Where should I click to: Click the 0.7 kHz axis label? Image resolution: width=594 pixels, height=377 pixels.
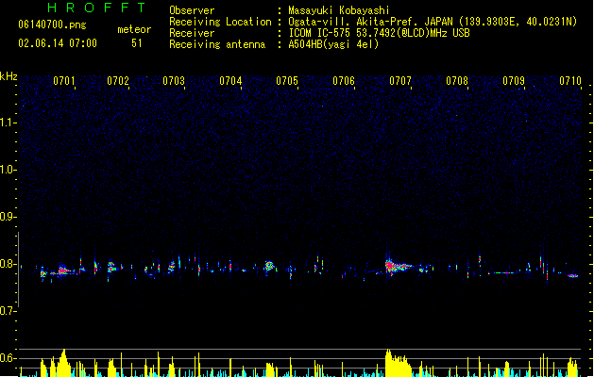click(x=8, y=311)
